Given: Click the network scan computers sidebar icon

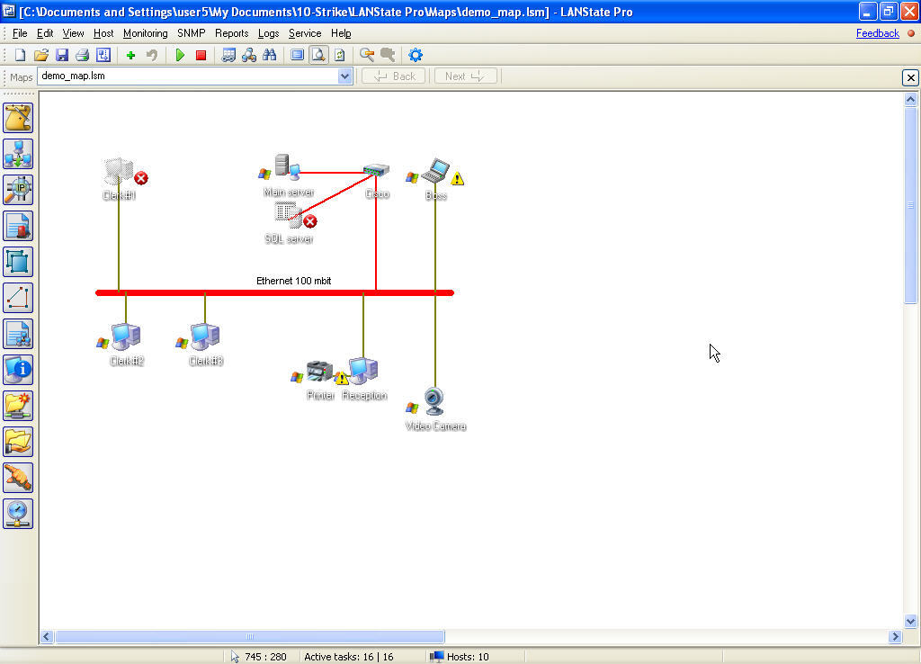Looking at the screenshot, I should [18, 154].
